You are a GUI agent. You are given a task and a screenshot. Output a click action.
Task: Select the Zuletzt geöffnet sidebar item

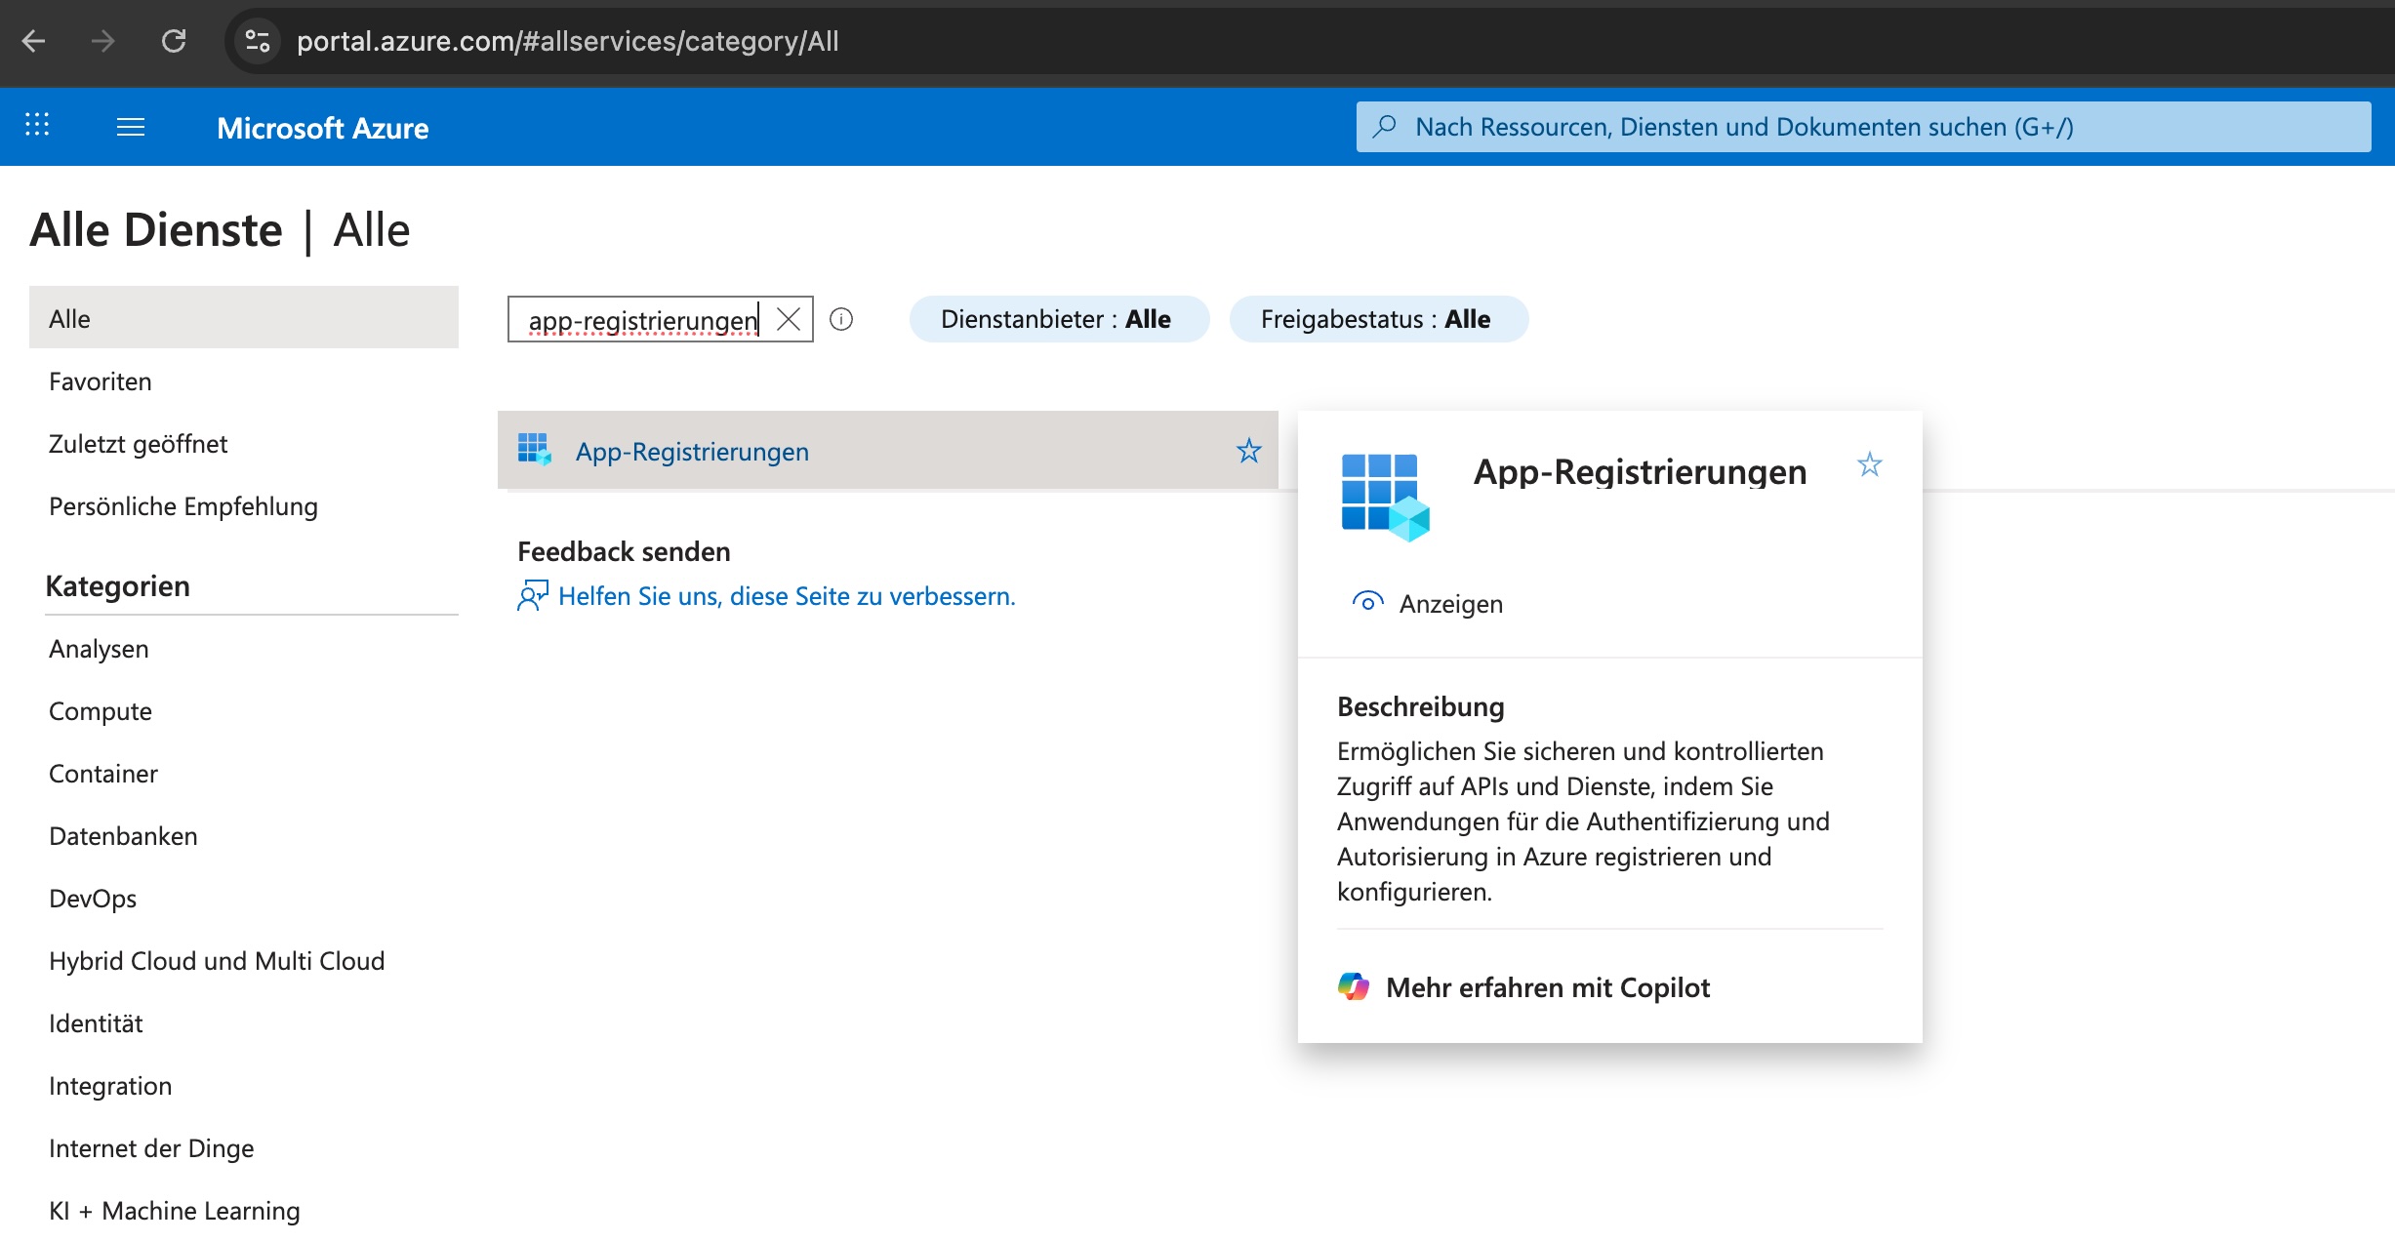[139, 444]
